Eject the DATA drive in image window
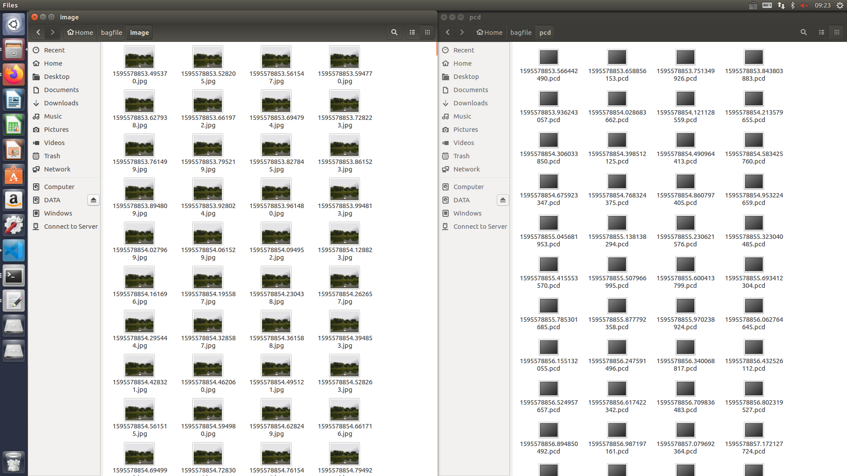Image resolution: width=847 pixels, height=476 pixels. coord(93,200)
